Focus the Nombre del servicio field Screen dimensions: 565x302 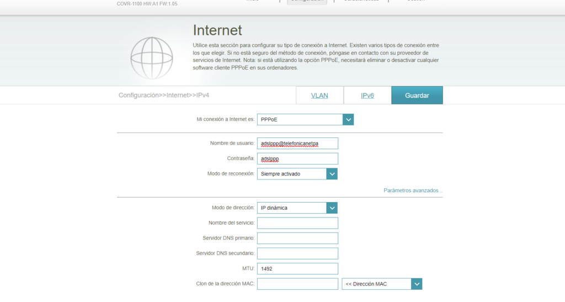[x=297, y=223]
